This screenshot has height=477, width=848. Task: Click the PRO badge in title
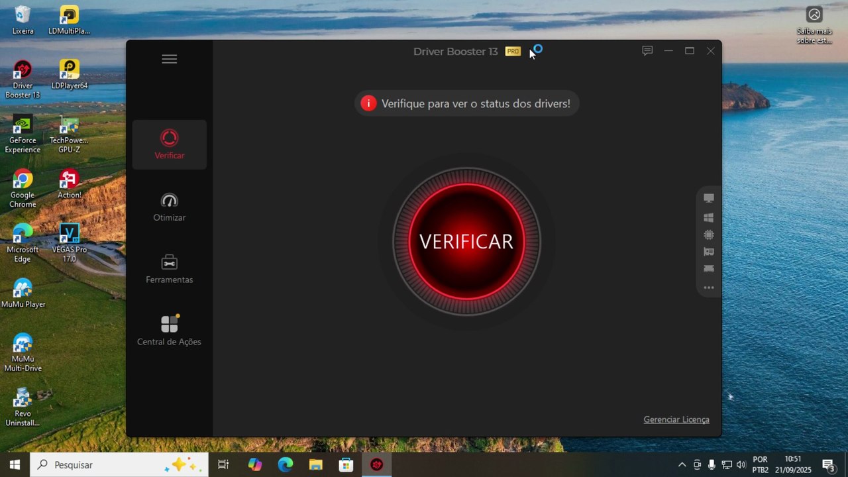click(513, 51)
